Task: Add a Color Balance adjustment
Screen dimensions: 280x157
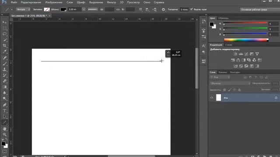Action: coord(238,60)
